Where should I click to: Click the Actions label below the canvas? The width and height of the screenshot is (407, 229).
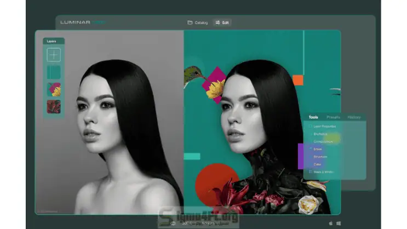tap(208, 224)
